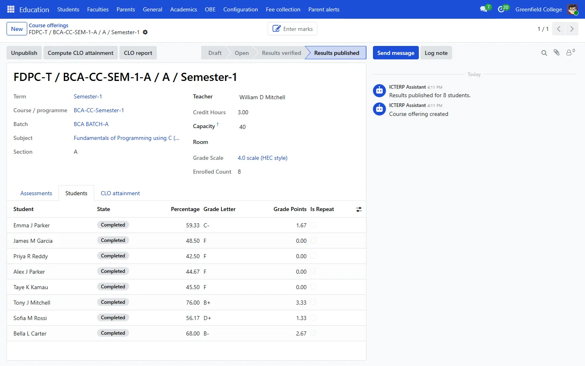Switch to the CLO attainment tab

pyautogui.click(x=120, y=193)
